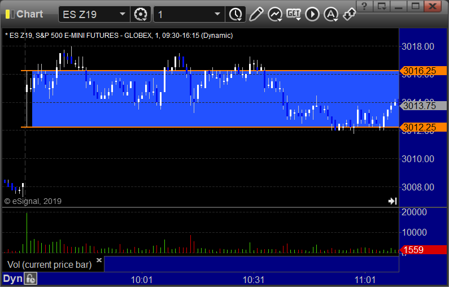The height and width of the screenshot is (287, 449).
Task: Minimize the chart window
Action: 398,6
